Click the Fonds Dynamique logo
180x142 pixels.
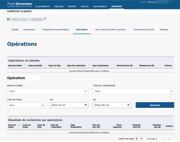click(20, 5)
